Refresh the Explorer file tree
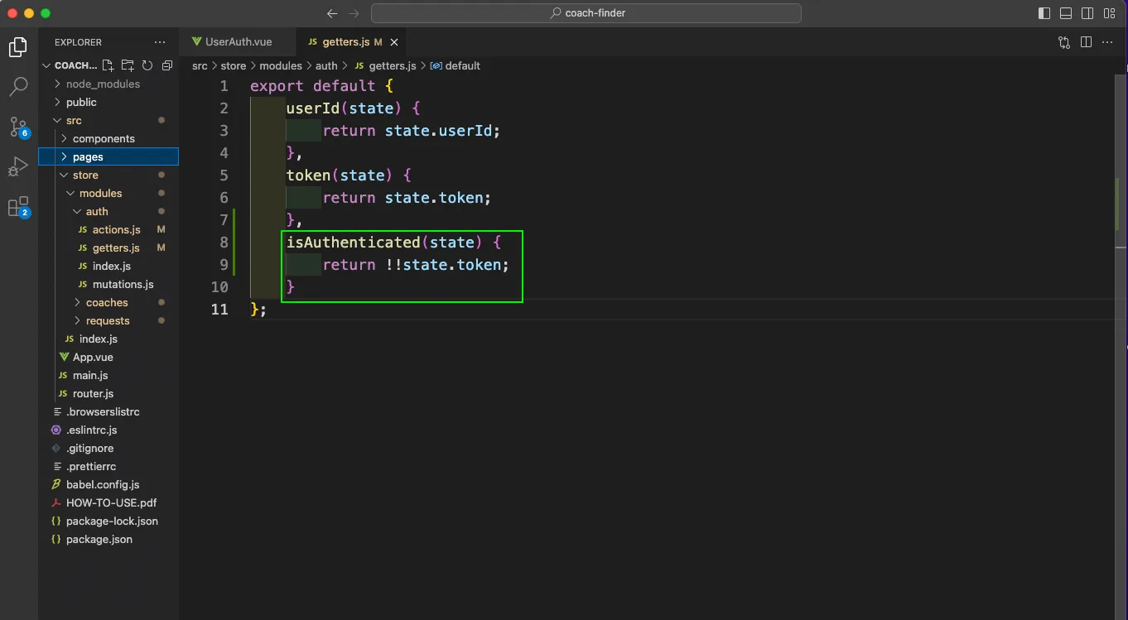 [147, 65]
